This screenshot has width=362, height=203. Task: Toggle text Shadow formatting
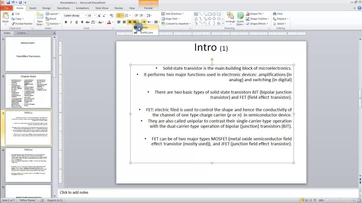[x=82, y=22]
